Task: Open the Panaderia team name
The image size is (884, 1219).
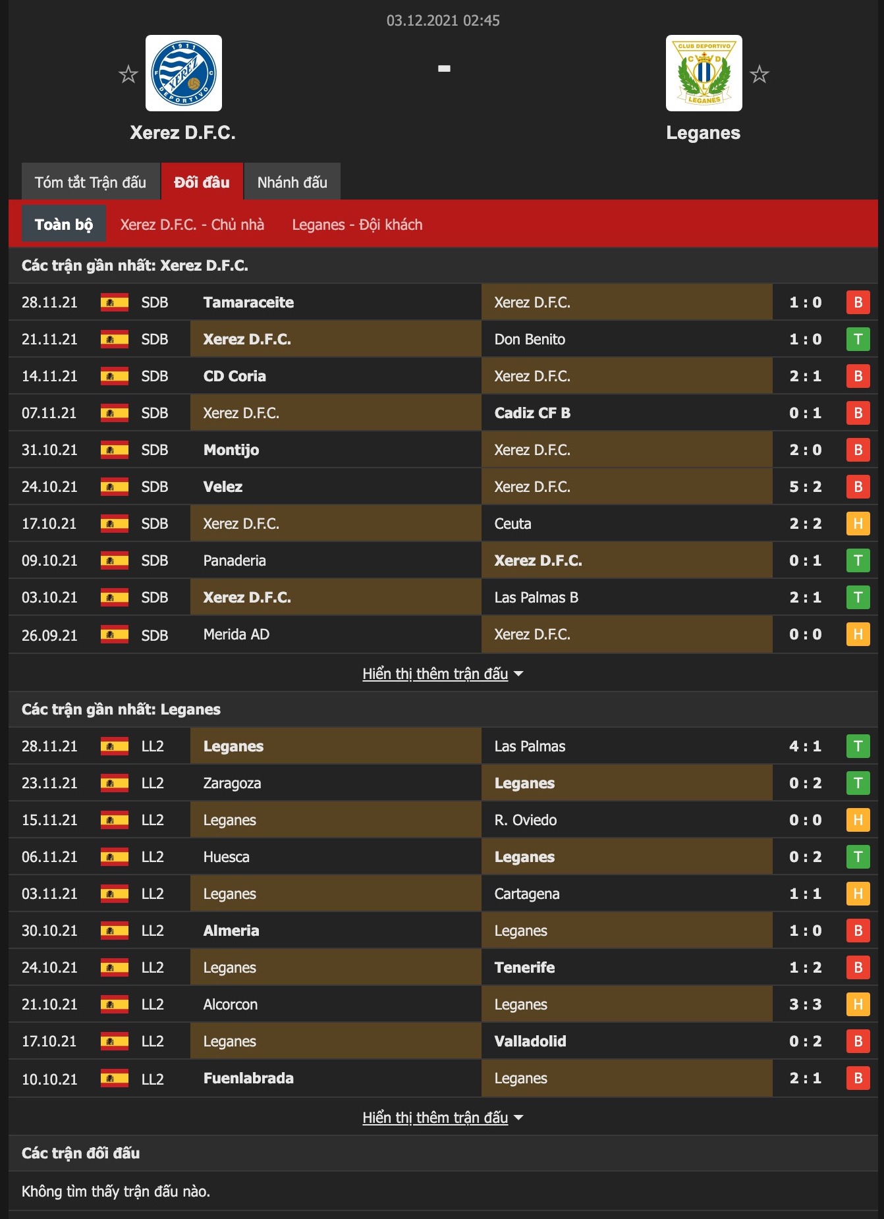Action: pyautogui.click(x=235, y=560)
